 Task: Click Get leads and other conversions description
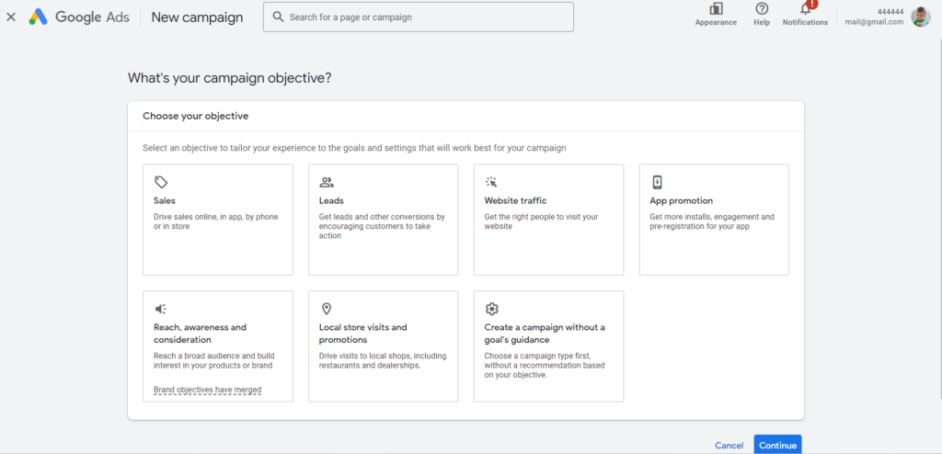click(382, 226)
